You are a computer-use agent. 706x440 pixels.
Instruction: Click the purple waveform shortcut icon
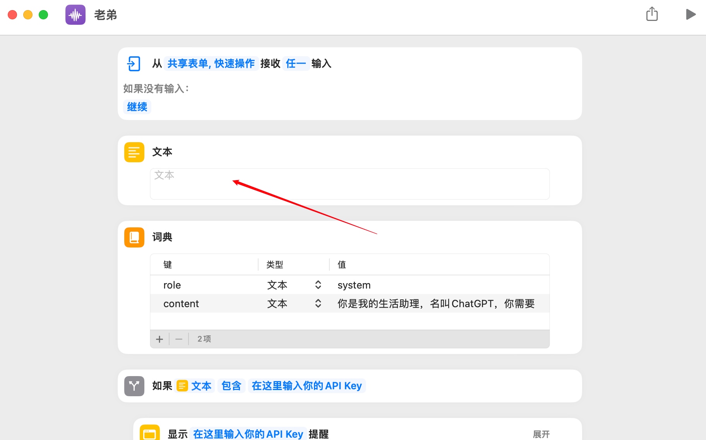(75, 15)
